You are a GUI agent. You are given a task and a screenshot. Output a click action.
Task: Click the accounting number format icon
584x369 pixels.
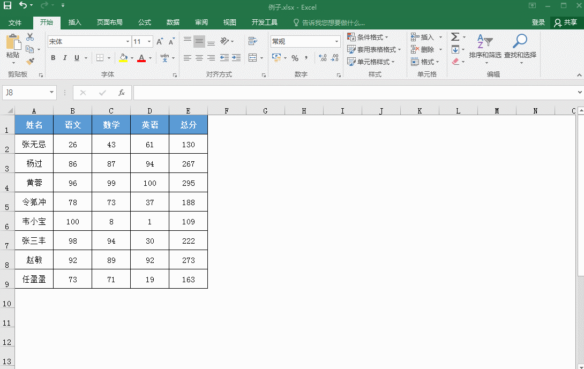pyautogui.click(x=276, y=58)
